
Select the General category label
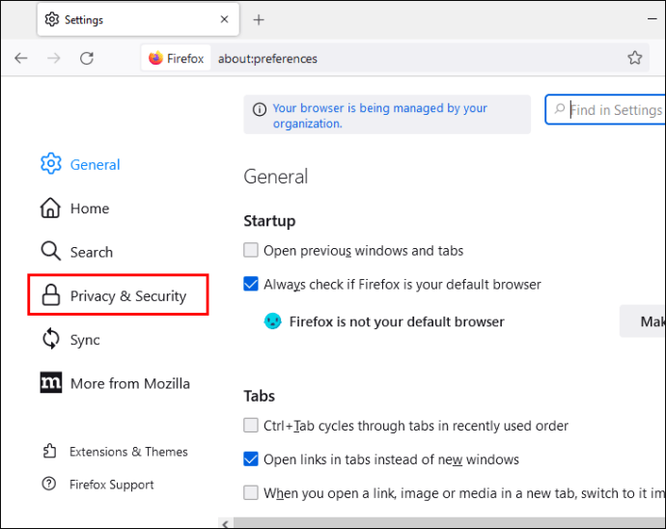(96, 165)
